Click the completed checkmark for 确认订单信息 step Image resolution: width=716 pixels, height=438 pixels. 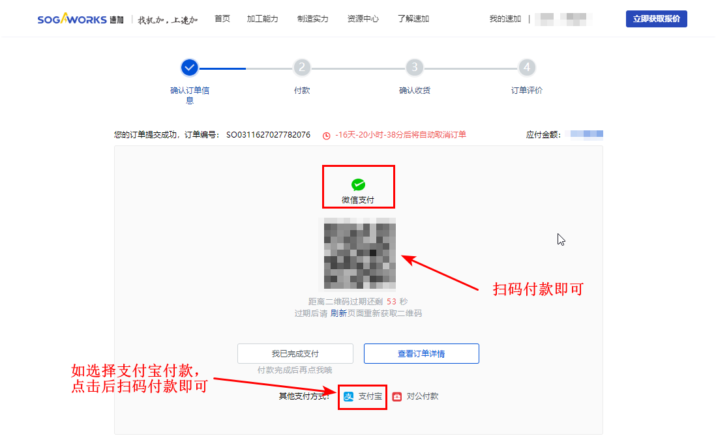(x=189, y=67)
